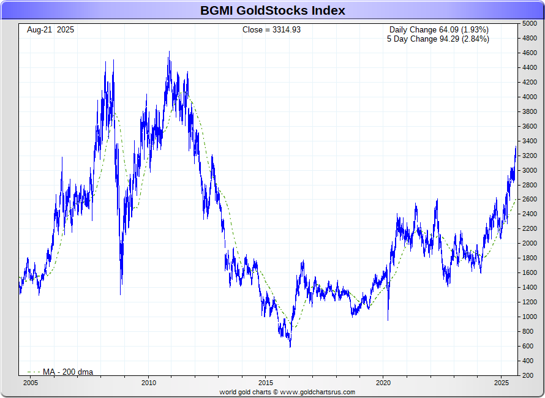Click the Close = 3314.93 value
The width and height of the screenshot is (545, 398).
(x=271, y=30)
